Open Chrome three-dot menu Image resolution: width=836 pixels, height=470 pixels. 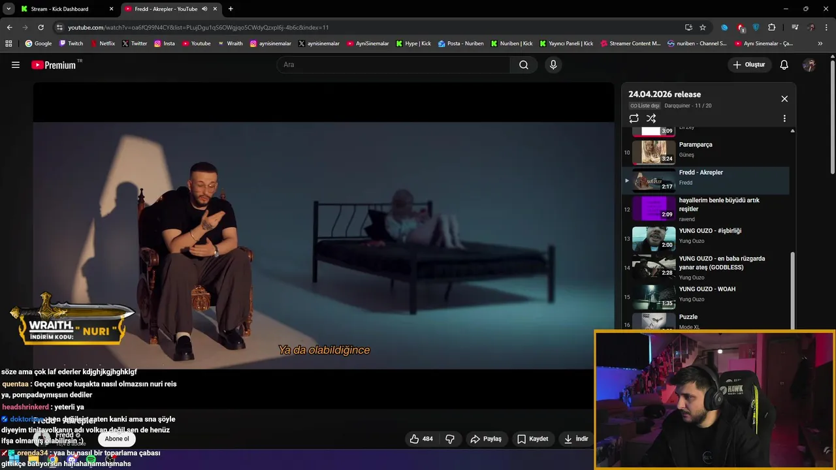(826, 27)
